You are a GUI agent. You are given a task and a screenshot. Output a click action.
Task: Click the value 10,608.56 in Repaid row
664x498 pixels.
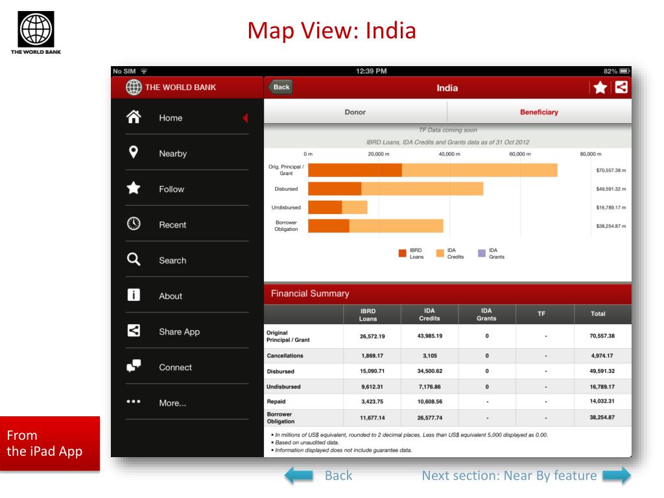tap(430, 401)
